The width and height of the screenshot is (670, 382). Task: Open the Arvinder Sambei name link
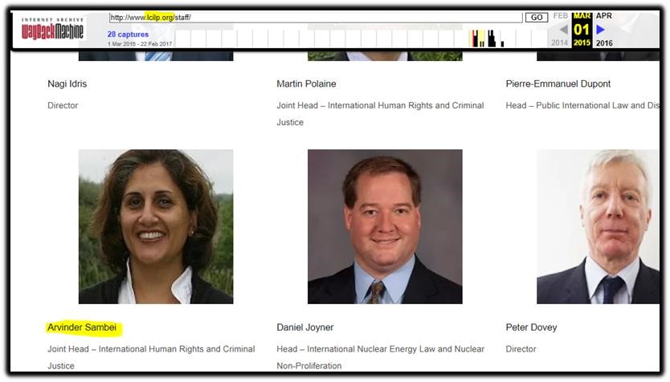82,327
